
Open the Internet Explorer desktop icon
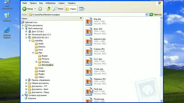click(7, 33)
